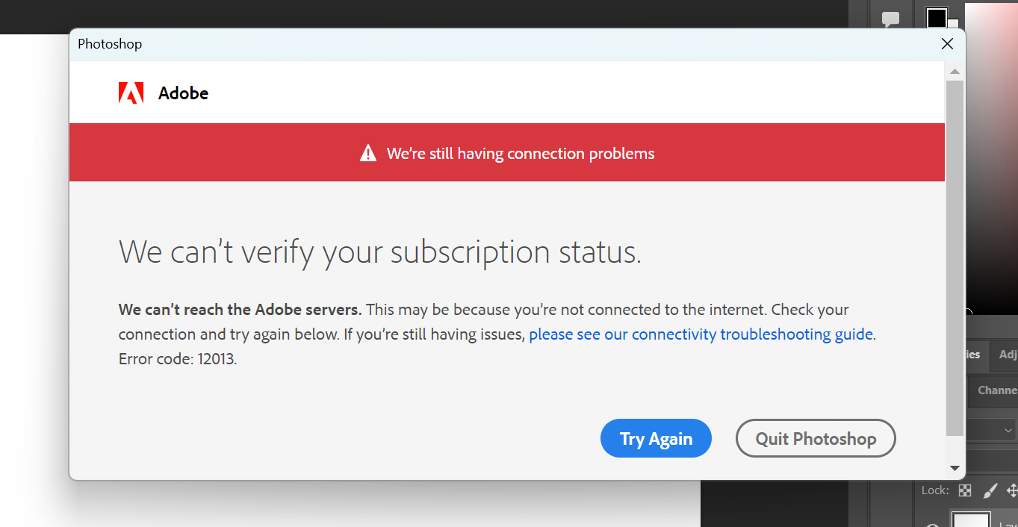Quit Photoshop via the dialog button
The height and width of the screenshot is (527, 1018).
pos(816,438)
